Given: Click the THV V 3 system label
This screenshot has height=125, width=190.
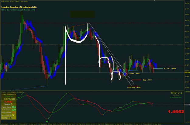Looking at the screenshot, I should [x=176, y=93].
